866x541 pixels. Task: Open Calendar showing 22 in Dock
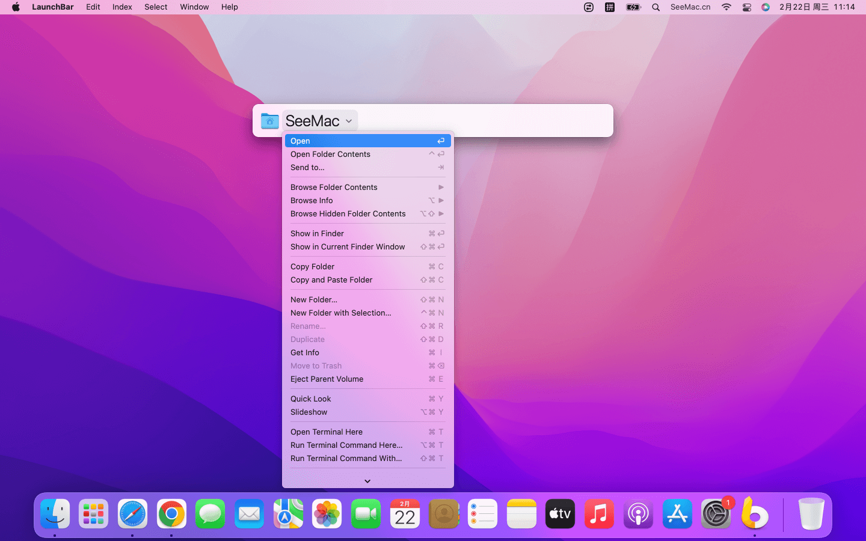click(x=405, y=514)
